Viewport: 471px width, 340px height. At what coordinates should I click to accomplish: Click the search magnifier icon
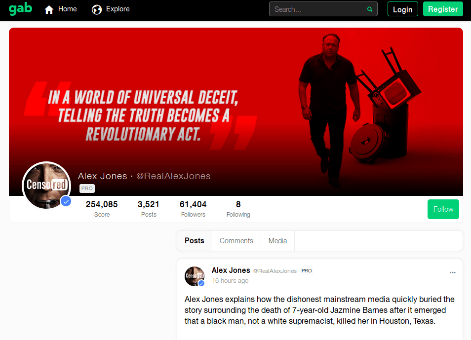pyautogui.click(x=370, y=9)
